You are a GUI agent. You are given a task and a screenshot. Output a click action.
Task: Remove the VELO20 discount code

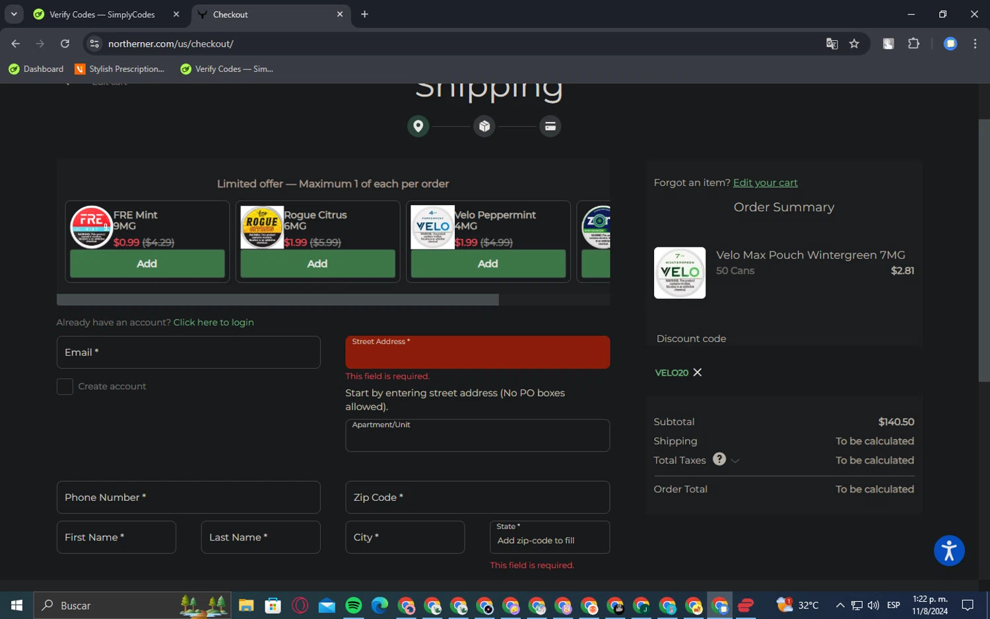click(x=698, y=373)
